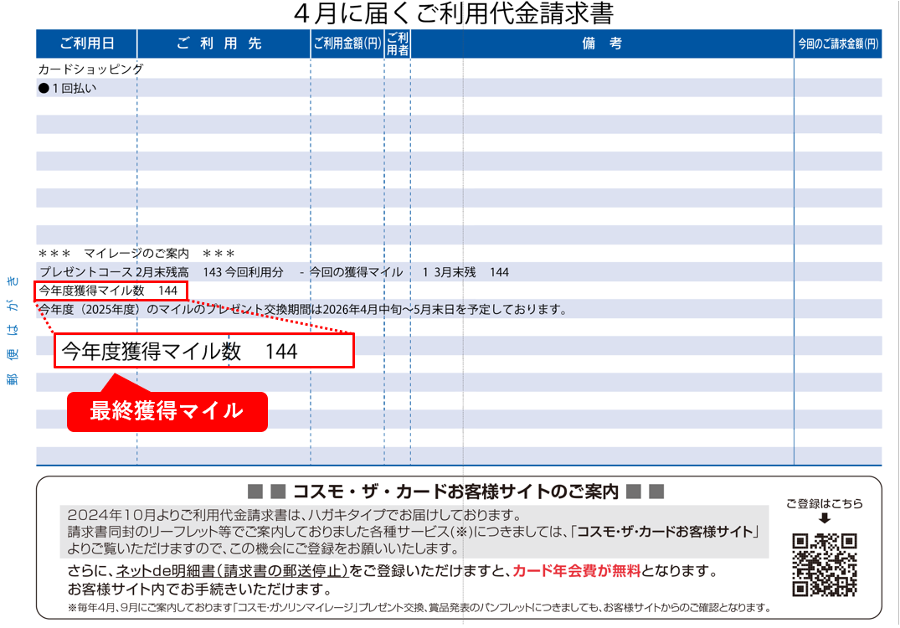This screenshot has width=900, height=628.
Task: Select the ご利用日 column header
Action: pos(87,44)
